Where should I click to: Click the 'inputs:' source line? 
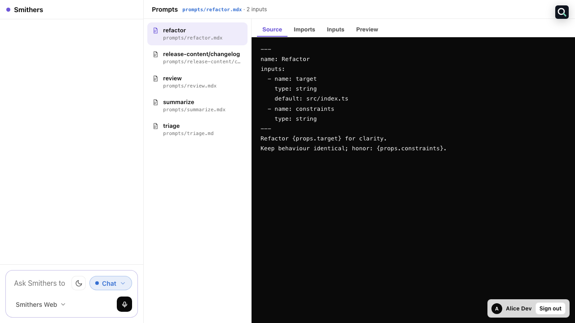coord(273,69)
